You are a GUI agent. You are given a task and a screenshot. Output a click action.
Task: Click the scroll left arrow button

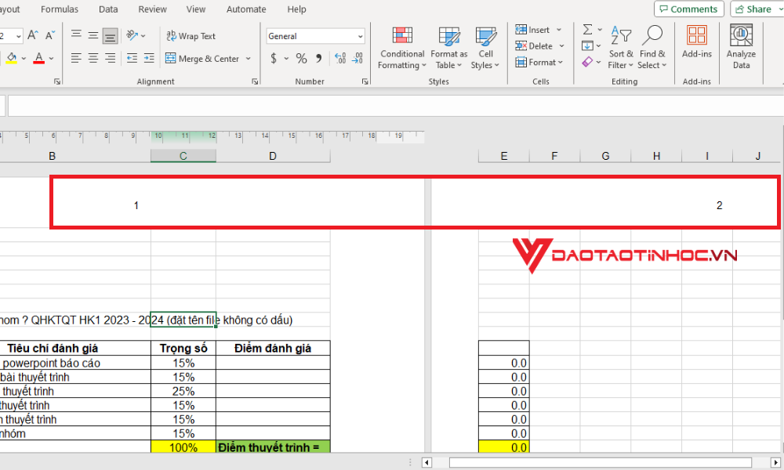pos(426,462)
